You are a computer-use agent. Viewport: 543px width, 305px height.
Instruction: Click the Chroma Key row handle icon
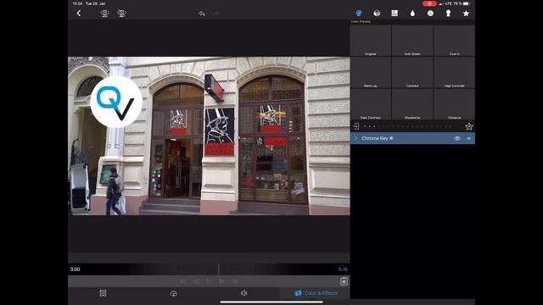(469, 138)
